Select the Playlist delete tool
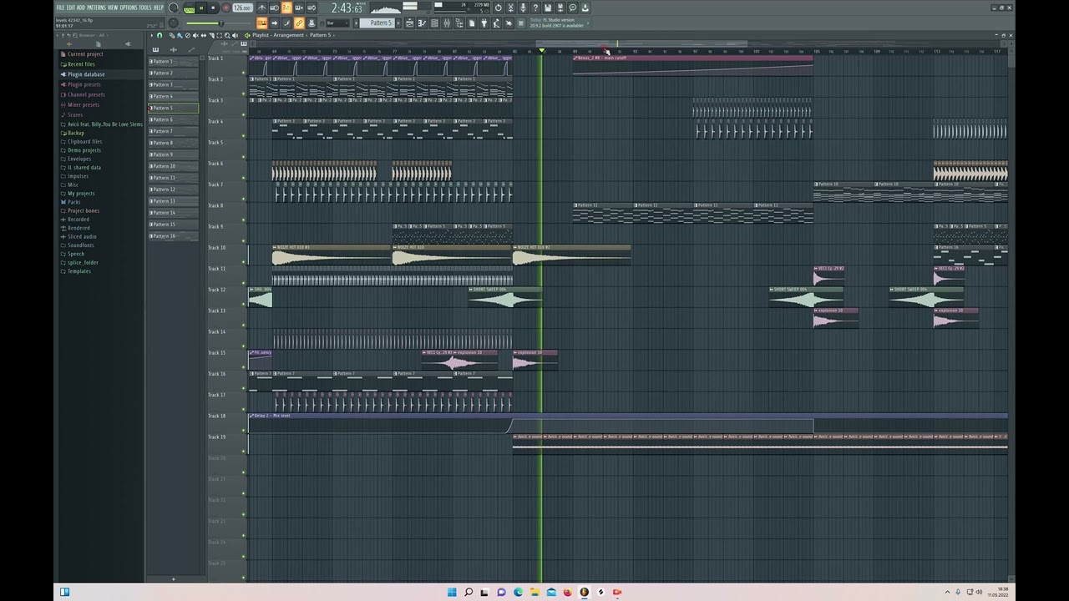 (189, 35)
